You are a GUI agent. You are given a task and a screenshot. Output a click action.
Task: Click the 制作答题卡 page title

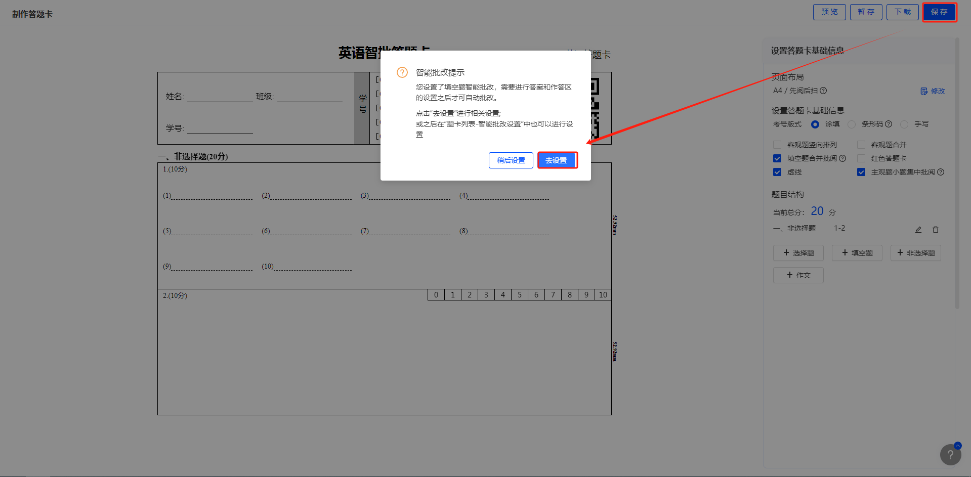(32, 14)
